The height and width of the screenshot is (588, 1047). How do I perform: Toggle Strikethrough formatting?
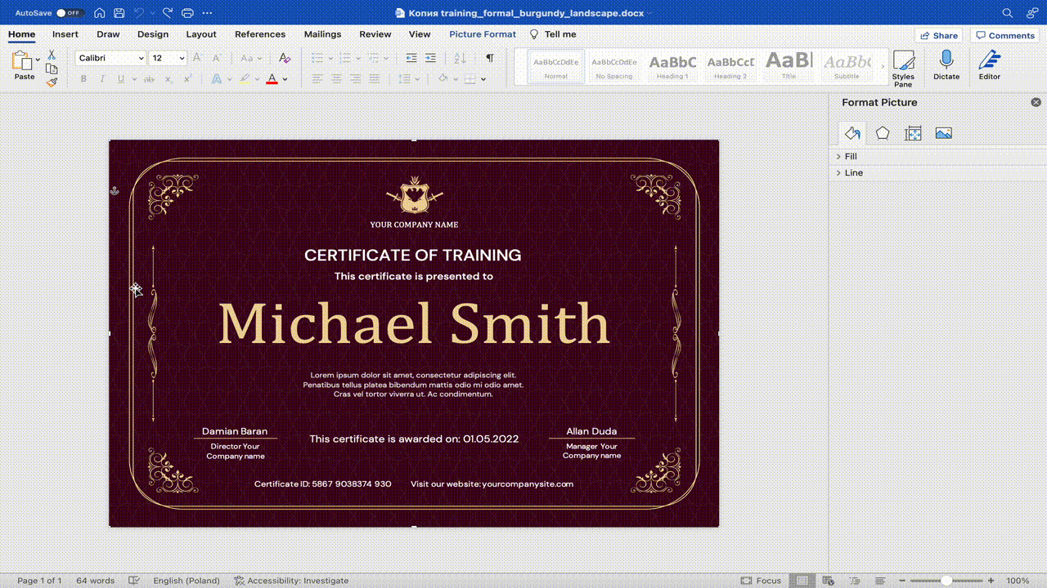point(149,79)
